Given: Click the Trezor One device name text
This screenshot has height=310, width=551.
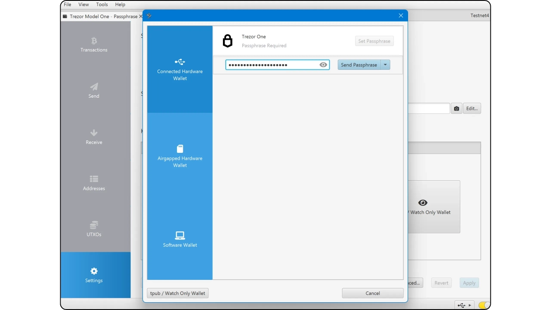Looking at the screenshot, I should 254,37.
